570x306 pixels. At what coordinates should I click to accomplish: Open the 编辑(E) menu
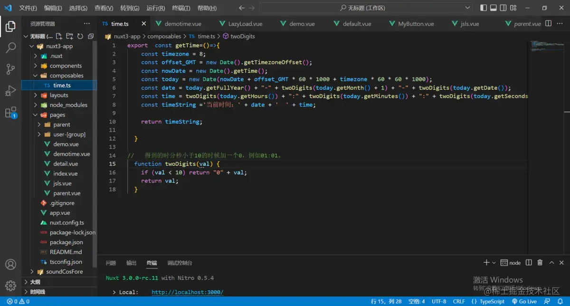coord(53,8)
